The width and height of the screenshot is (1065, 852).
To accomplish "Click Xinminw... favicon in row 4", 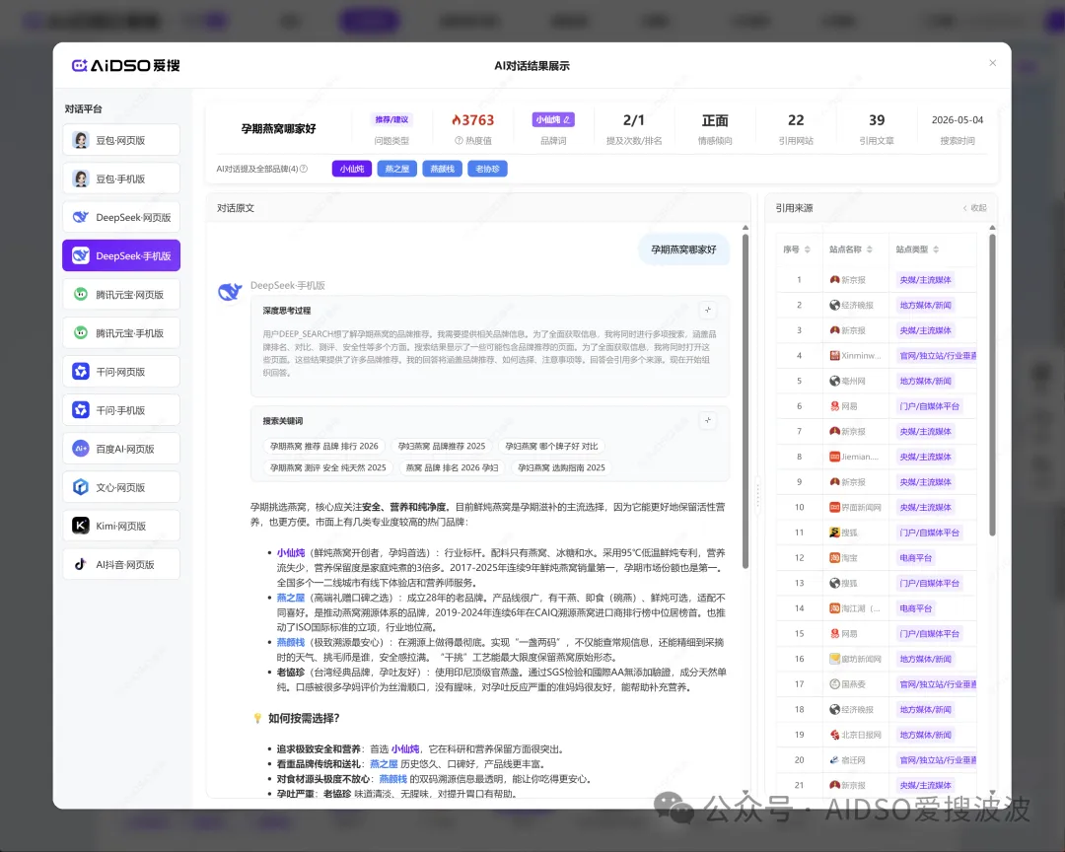I will click(x=835, y=355).
